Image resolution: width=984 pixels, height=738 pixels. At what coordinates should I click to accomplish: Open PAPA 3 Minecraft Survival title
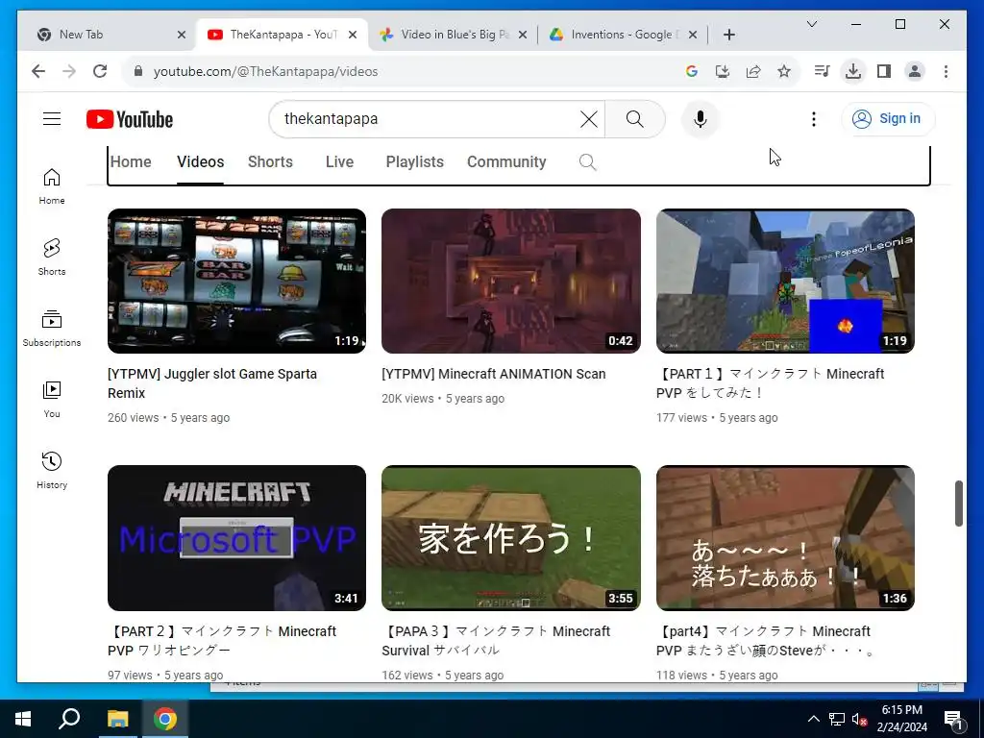click(x=496, y=641)
